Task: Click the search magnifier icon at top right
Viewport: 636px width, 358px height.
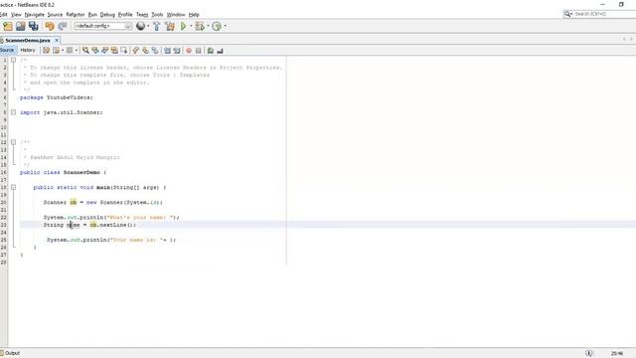Action: click(567, 14)
